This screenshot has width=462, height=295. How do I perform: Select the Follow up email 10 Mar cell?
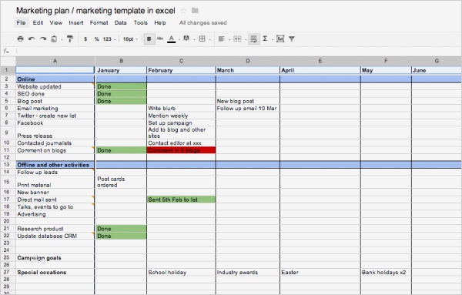click(247, 108)
